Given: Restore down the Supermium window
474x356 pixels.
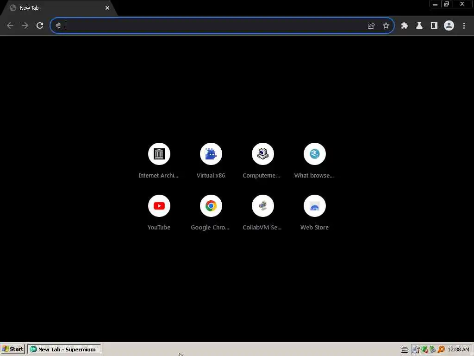Looking at the screenshot, I should tap(447, 4).
